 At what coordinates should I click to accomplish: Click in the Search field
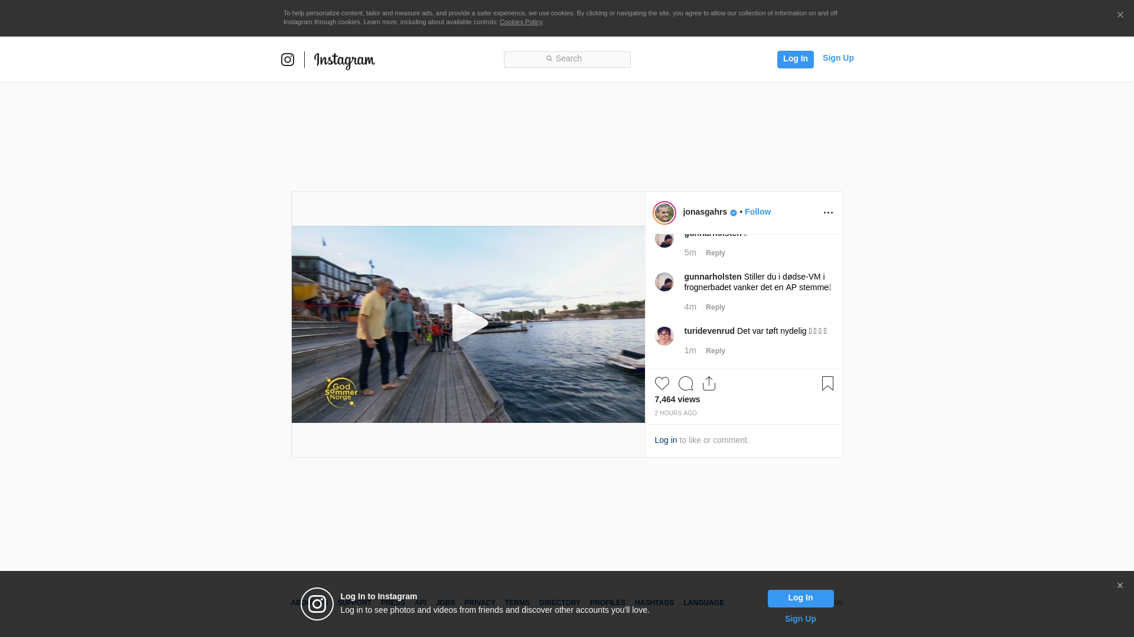(x=567, y=59)
